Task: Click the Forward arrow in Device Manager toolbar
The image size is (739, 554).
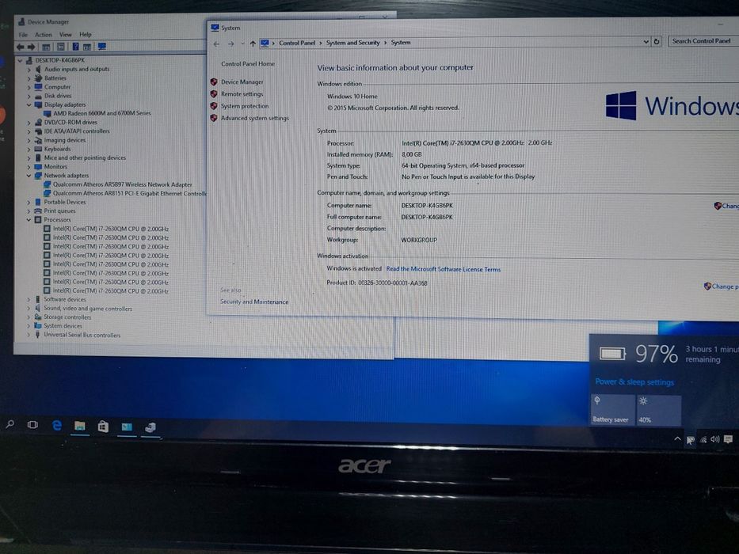Action: pos(32,47)
